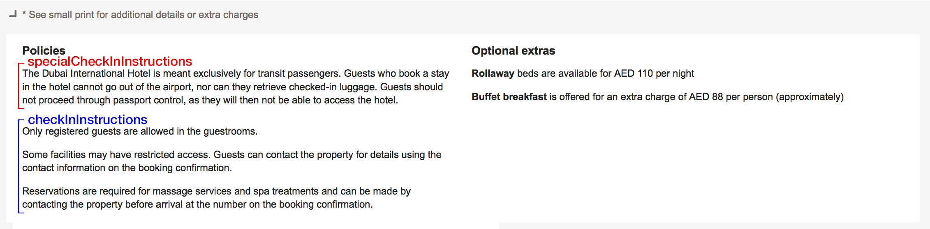Click 'contacting the property before arrival' line

pos(197,204)
